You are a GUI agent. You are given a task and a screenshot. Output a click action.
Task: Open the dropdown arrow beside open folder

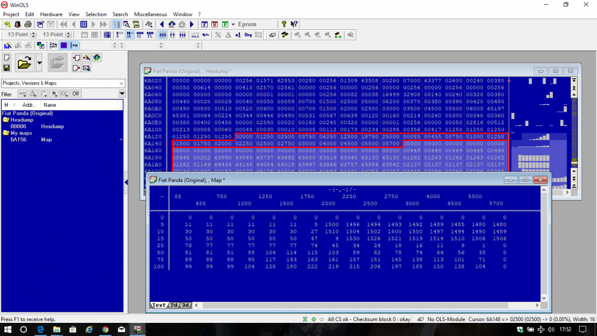(39, 63)
